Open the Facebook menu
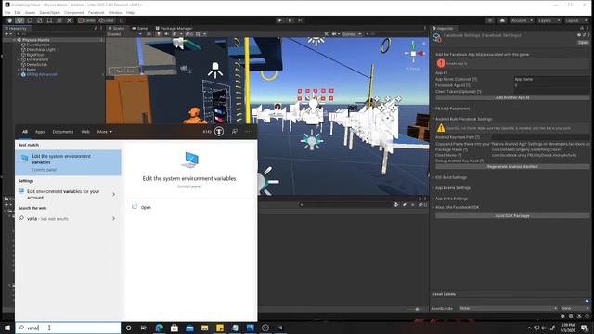Viewport: 594px width, 334px height. [x=96, y=12]
